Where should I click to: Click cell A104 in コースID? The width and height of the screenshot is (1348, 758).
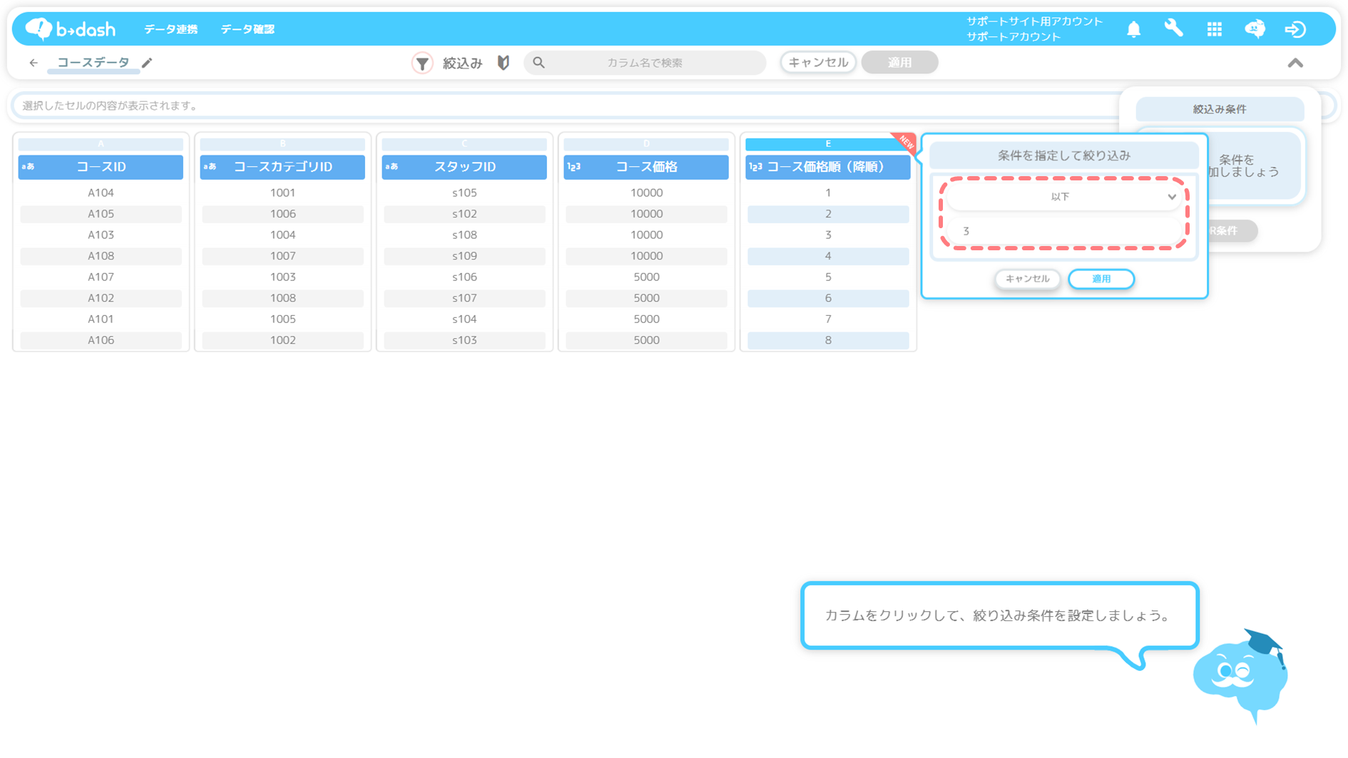pos(101,193)
